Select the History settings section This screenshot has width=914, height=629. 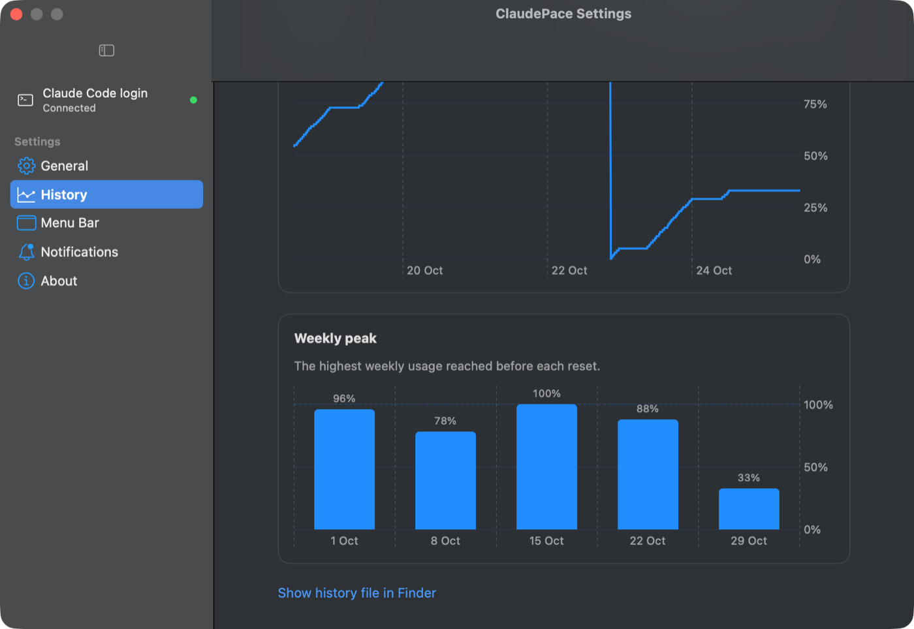point(106,194)
